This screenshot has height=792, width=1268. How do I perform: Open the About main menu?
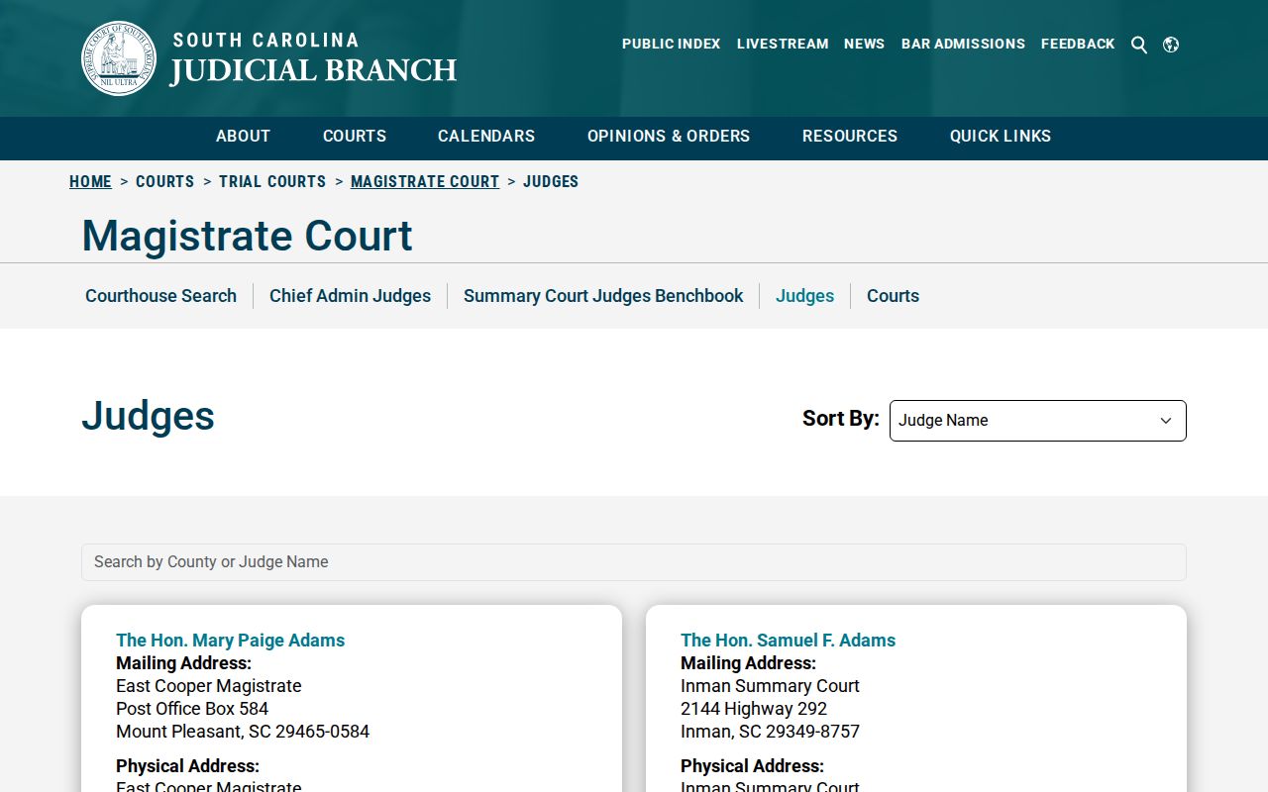pos(243,137)
